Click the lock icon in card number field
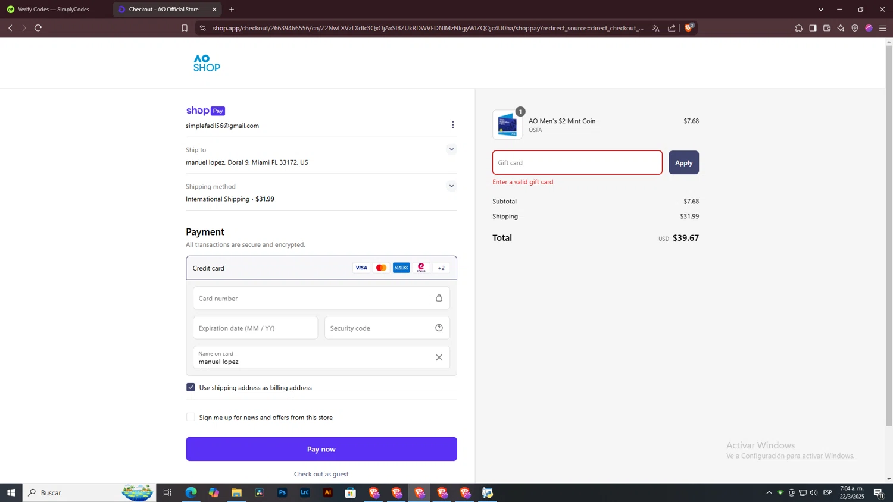This screenshot has height=502, width=893. (x=439, y=298)
